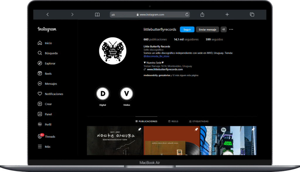The height and width of the screenshot is (172, 300).
Task: Open Threads from the sidebar icon
Action: point(40,136)
